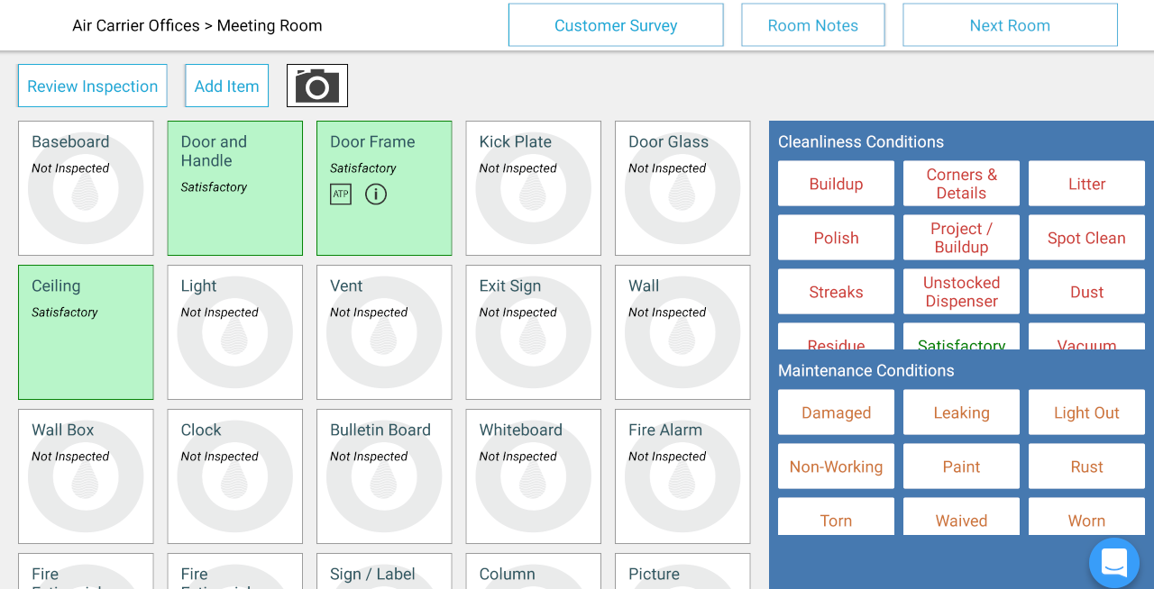Click Review Inspection button

click(x=92, y=86)
